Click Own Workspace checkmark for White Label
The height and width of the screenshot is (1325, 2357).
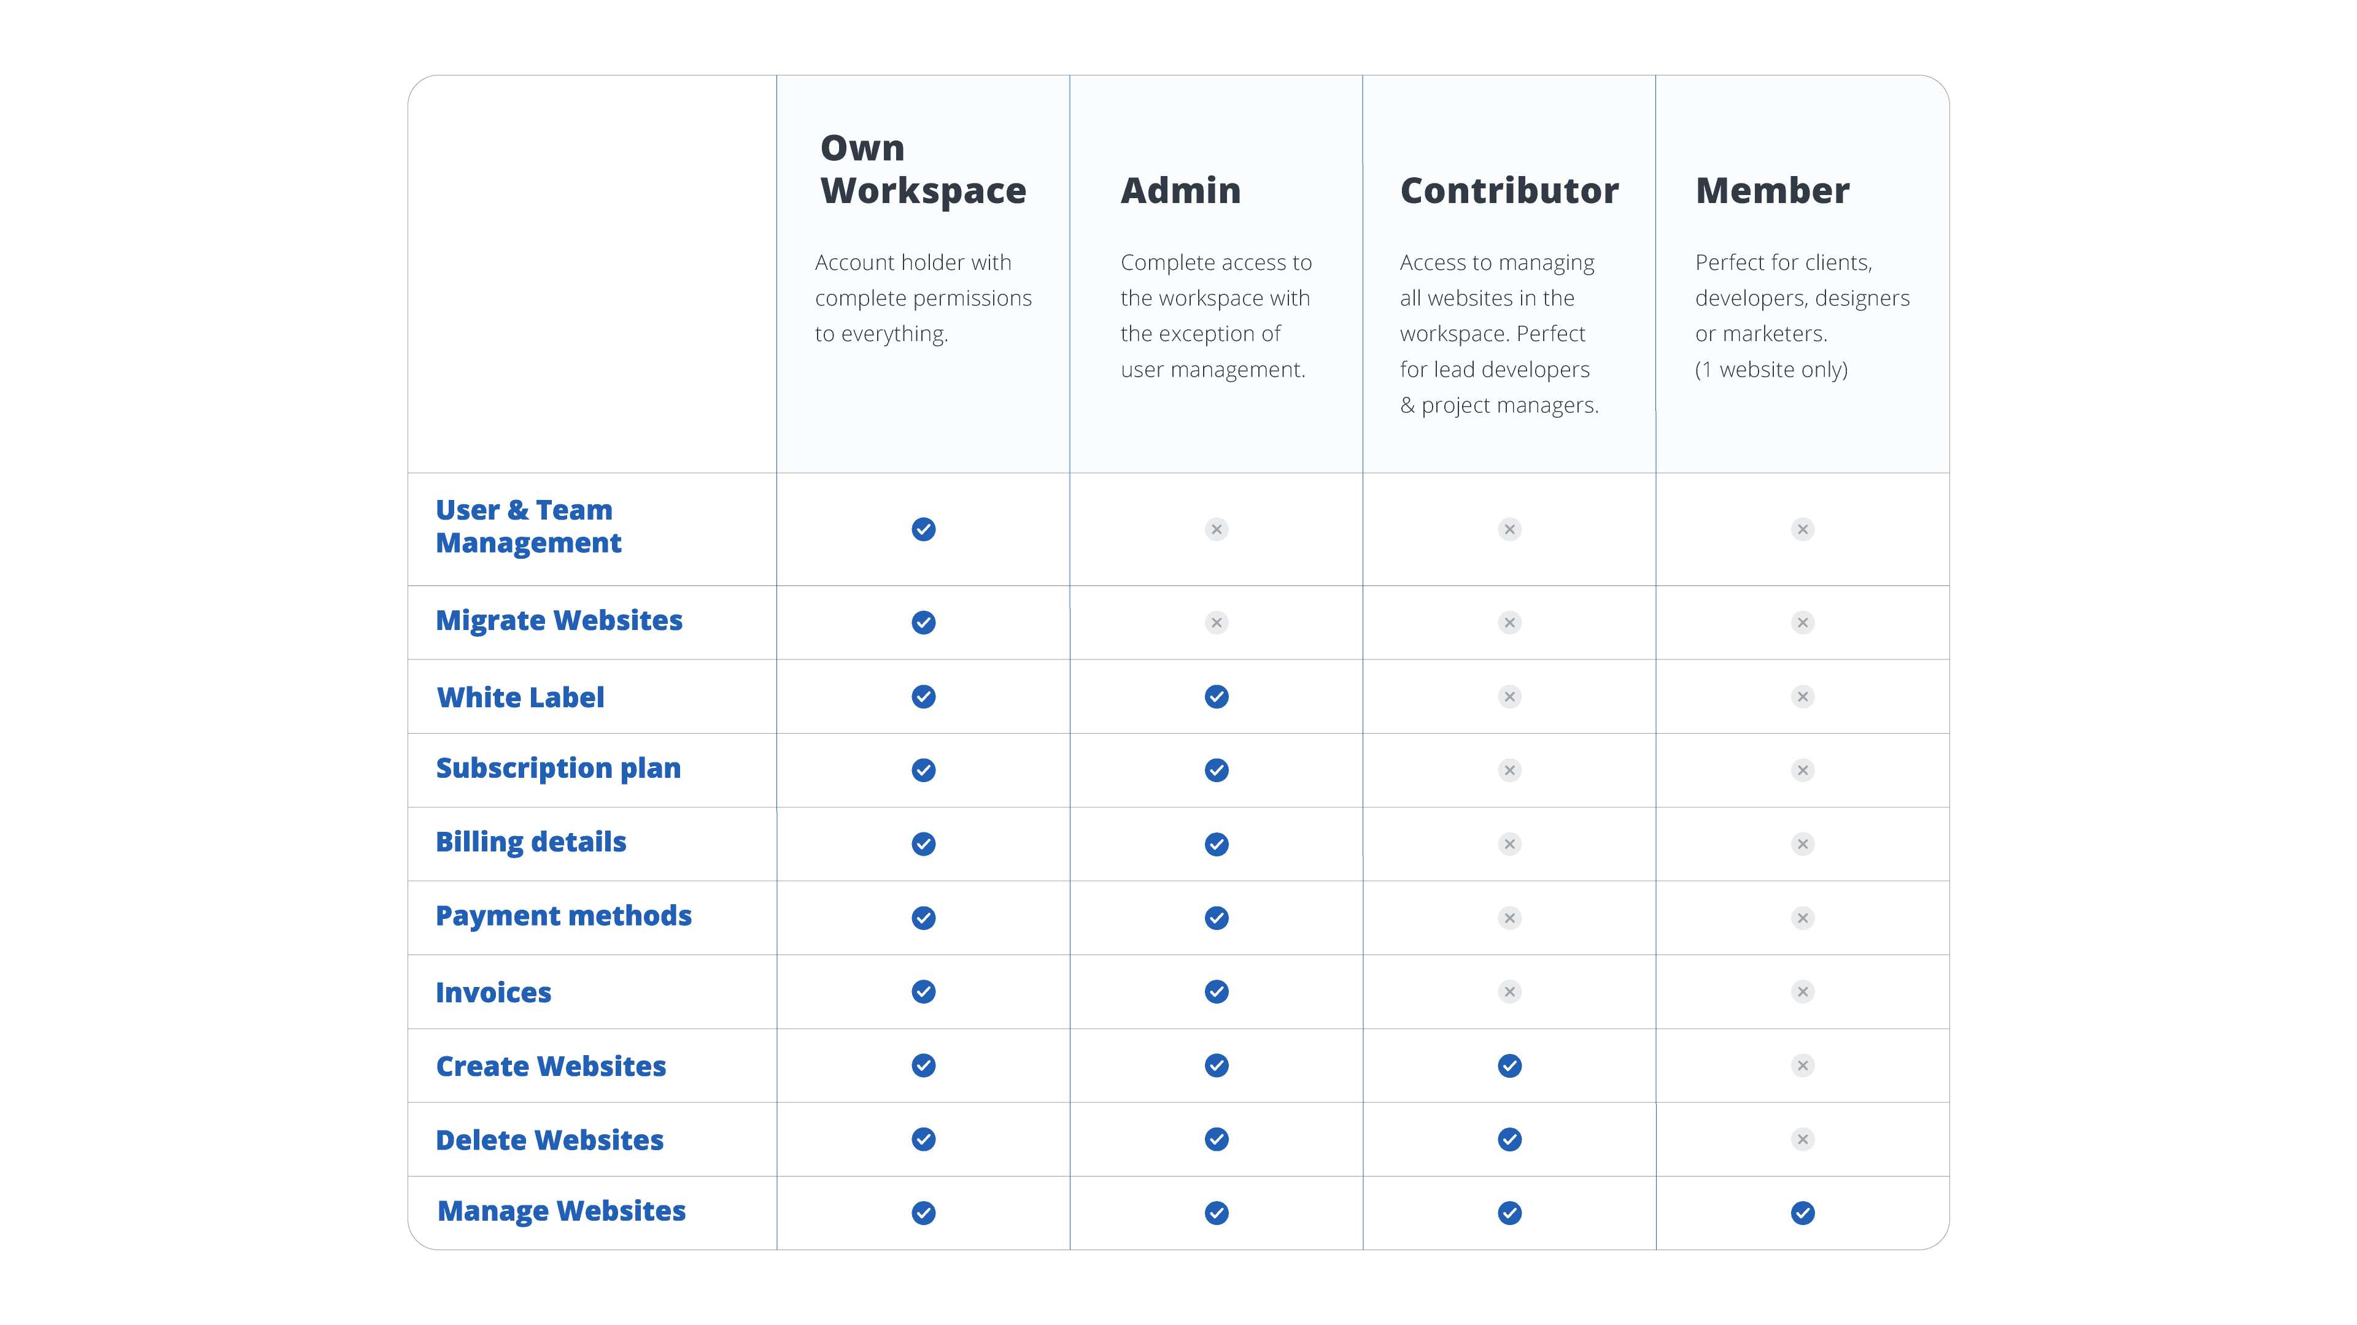pyautogui.click(x=923, y=697)
